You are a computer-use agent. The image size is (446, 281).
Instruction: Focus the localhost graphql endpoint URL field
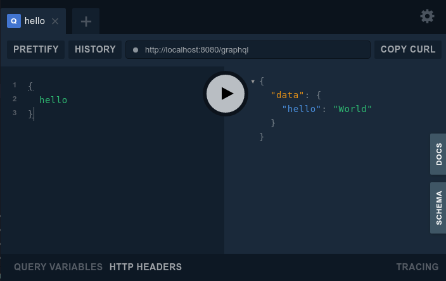253,49
